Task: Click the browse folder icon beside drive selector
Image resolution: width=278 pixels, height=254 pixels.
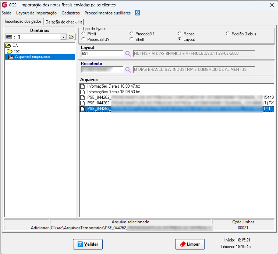Action: point(71,37)
